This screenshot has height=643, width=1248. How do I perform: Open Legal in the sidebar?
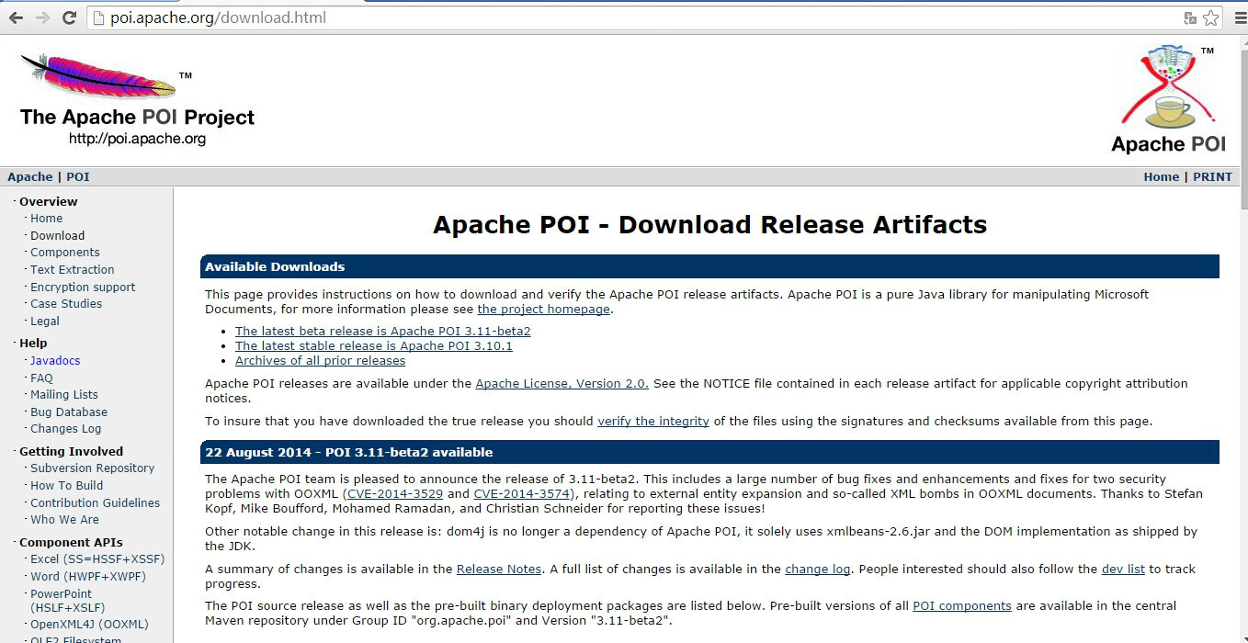tap(45, 321)
